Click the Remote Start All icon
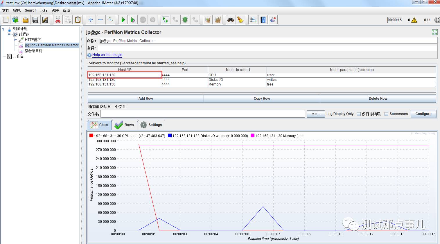 tap(165, 20)
